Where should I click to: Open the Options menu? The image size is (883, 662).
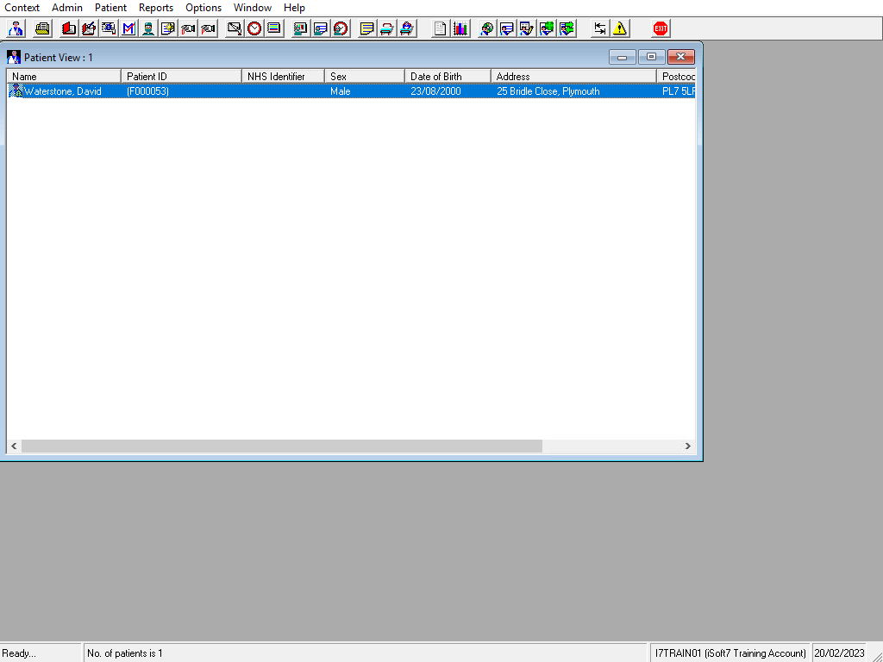[204, 7]
